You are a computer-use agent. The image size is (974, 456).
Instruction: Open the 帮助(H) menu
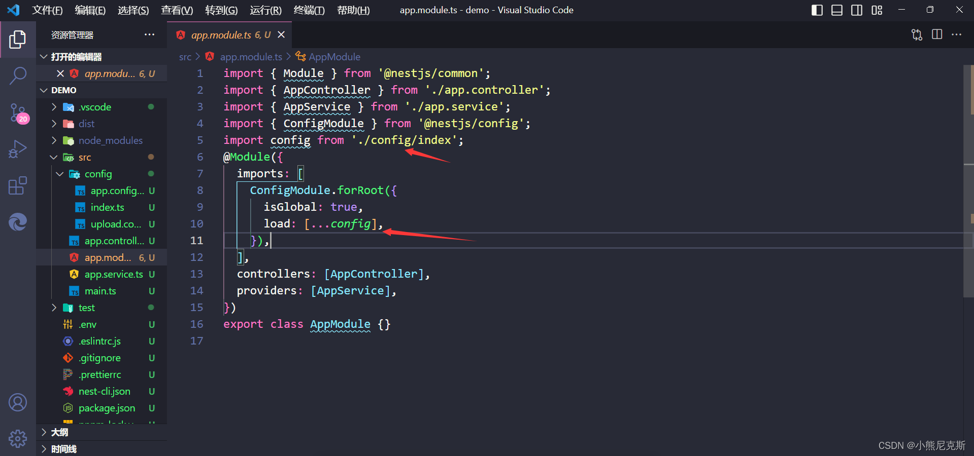pyautogui.click(x=353, y=10)
